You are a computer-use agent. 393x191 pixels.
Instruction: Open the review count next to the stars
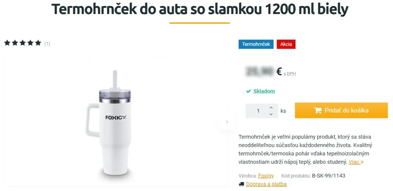coord(47,44)
